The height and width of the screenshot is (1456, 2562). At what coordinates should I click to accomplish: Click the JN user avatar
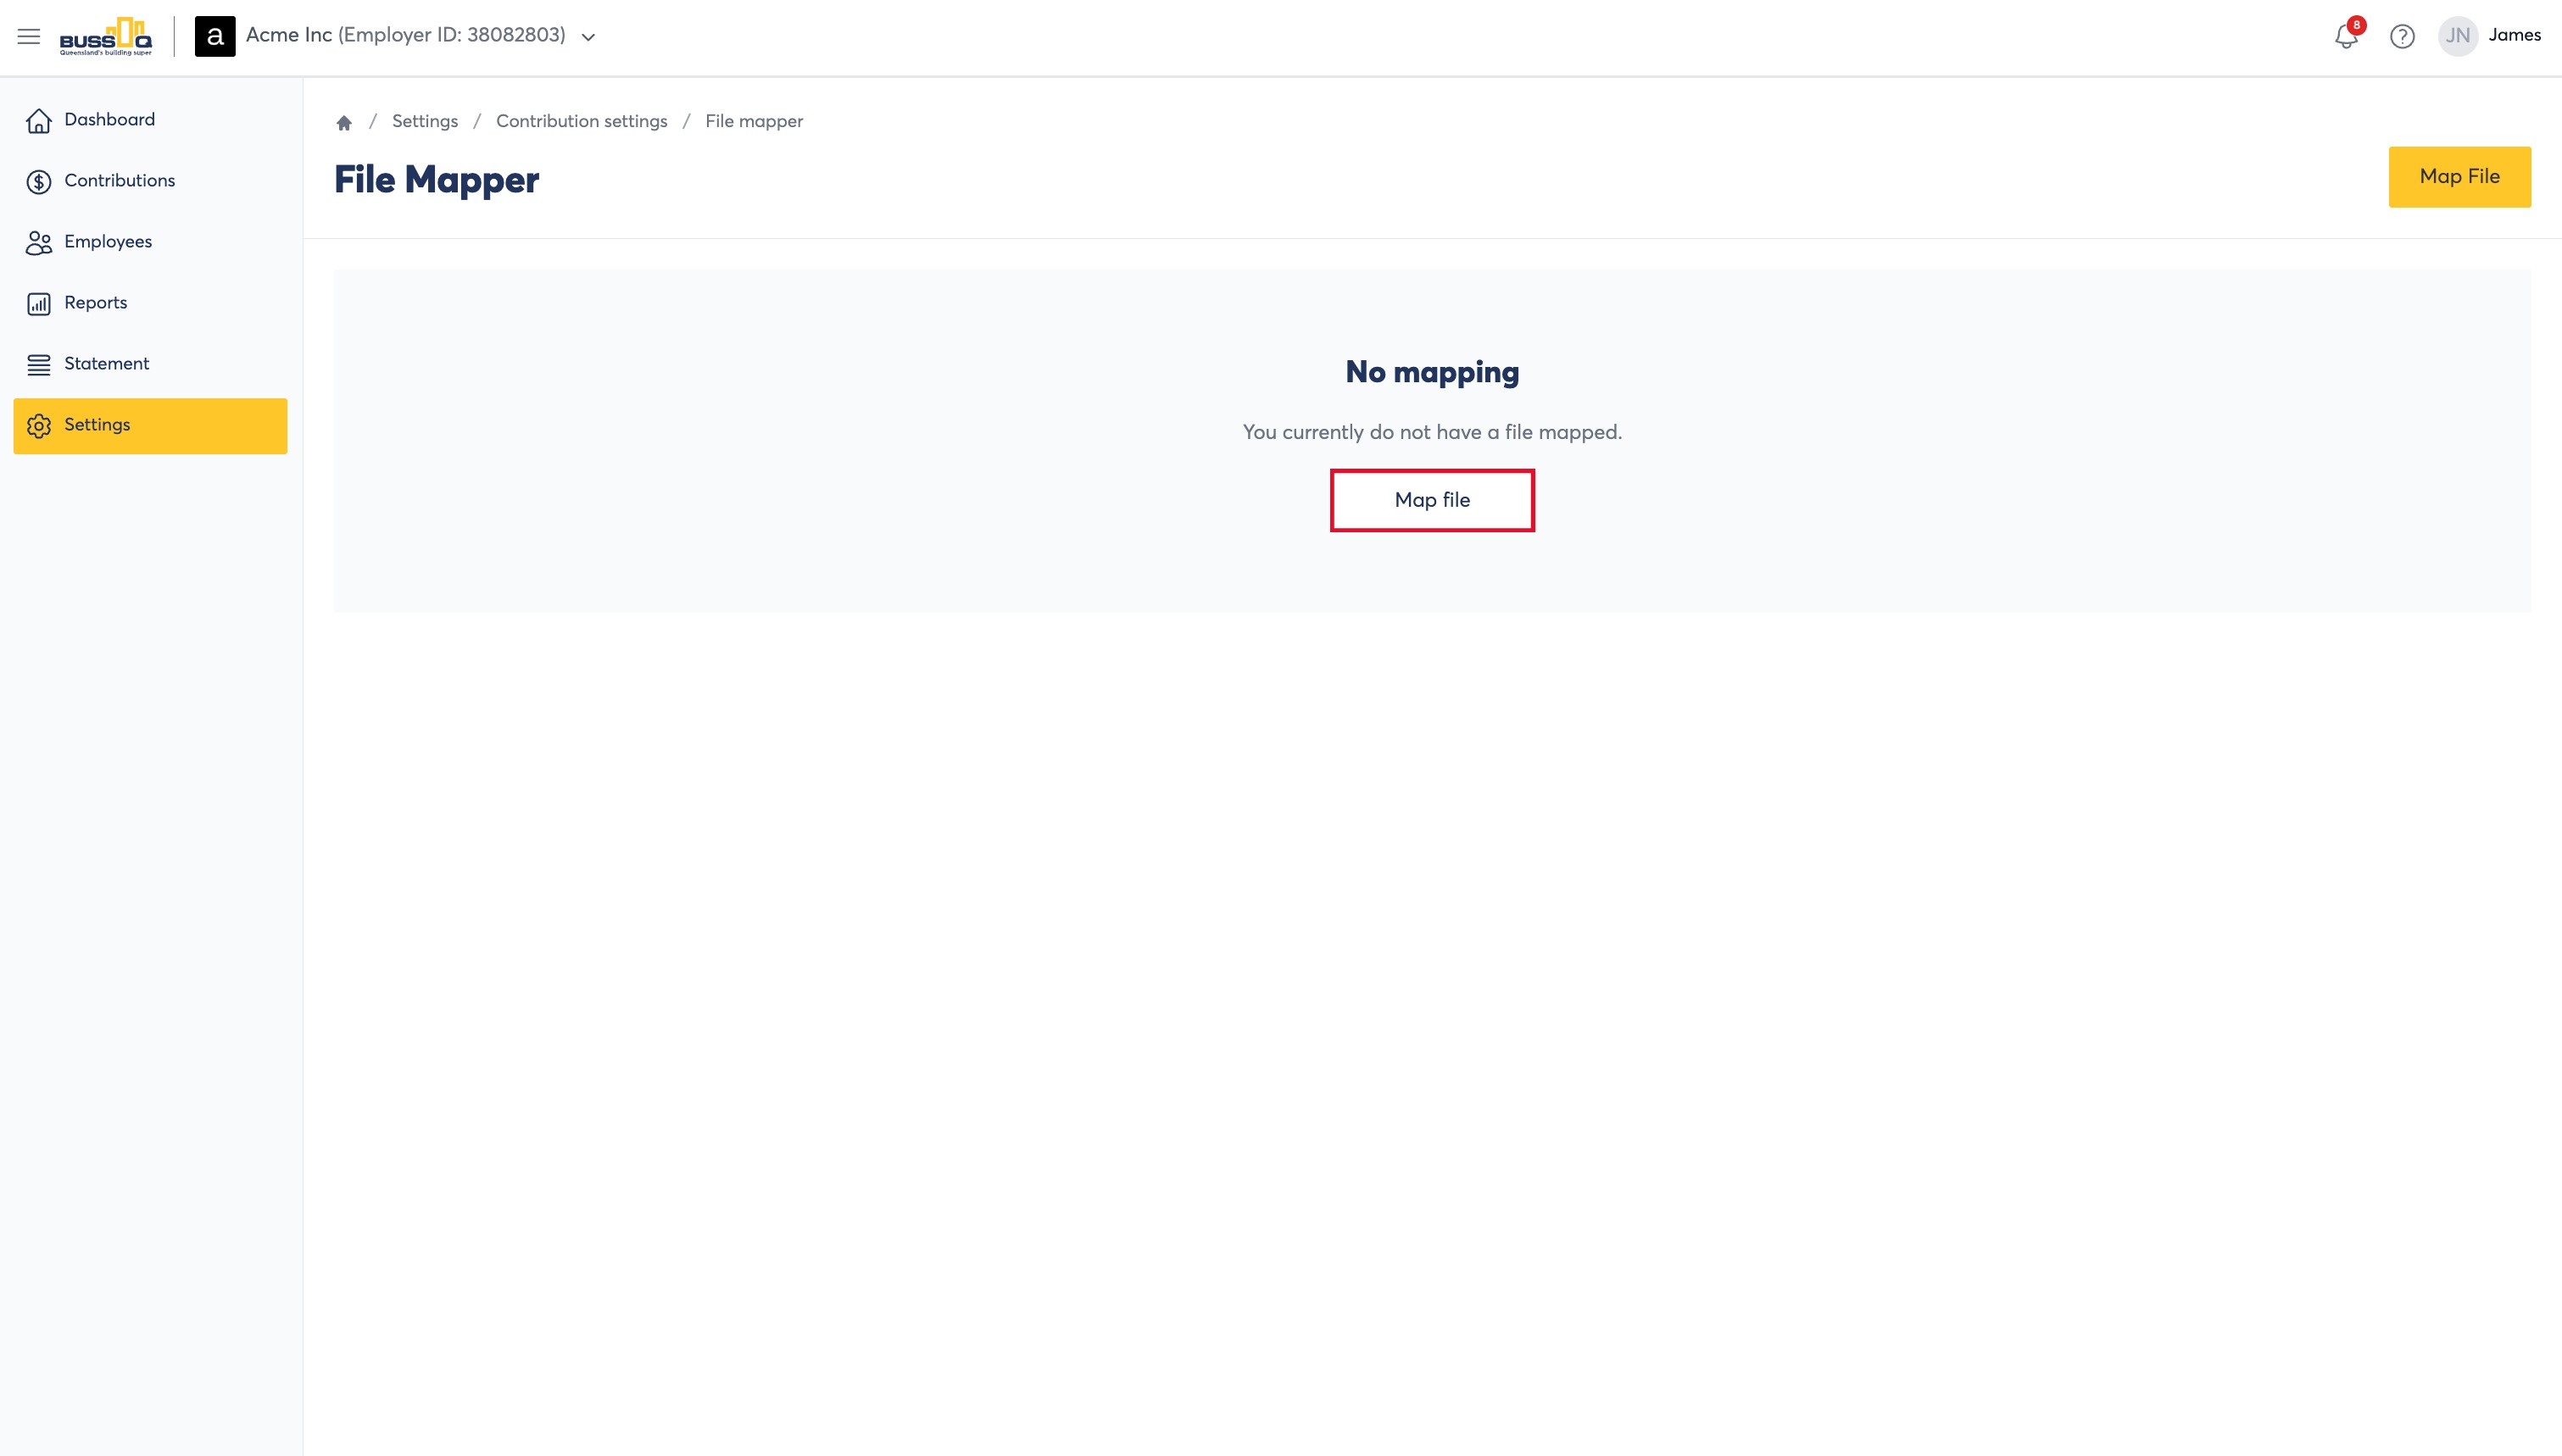(2458, 36)
